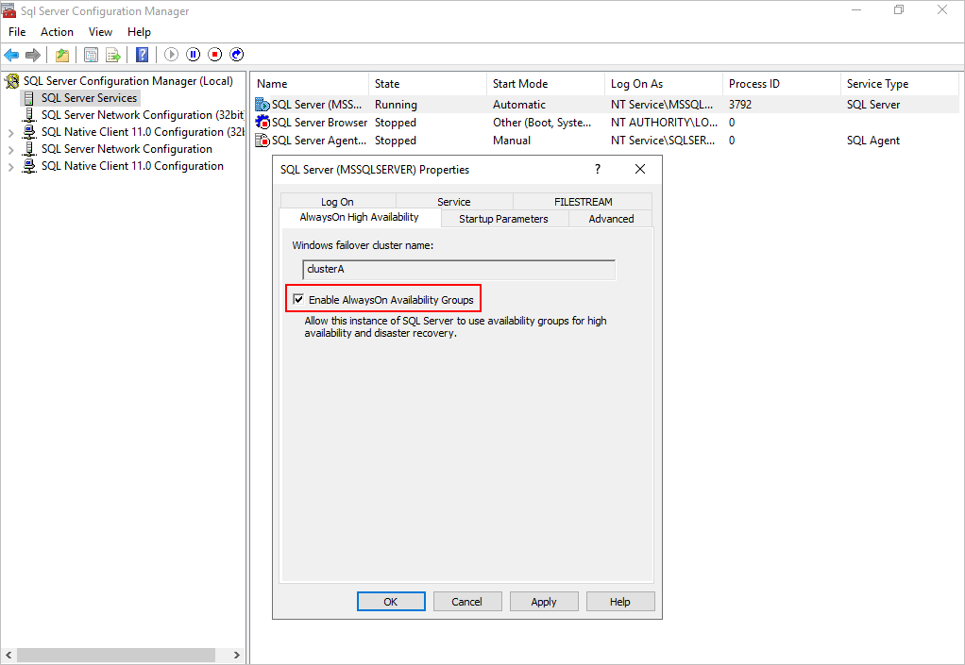The image size is (965, 665).
Task: Switch to the Service tab
Action: 453,202
